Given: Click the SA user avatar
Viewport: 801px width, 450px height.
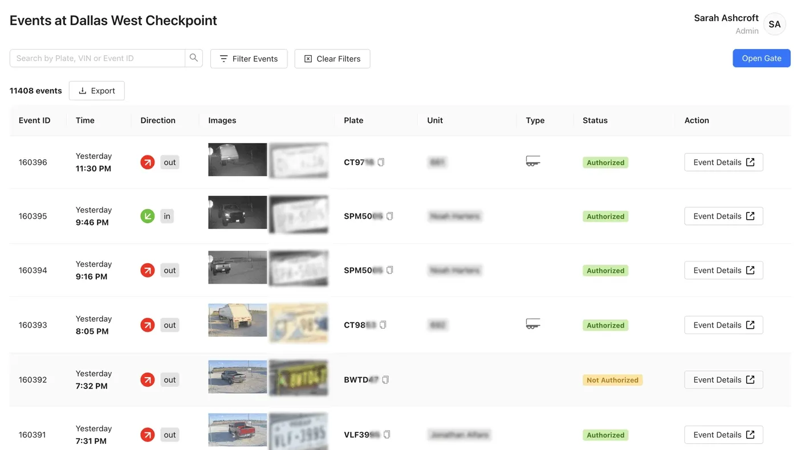Looking at the screenshot, I should point(774,24).
